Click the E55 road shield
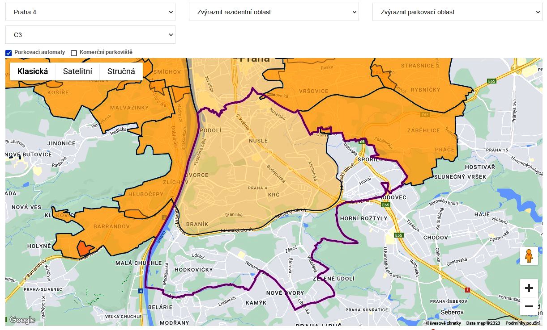 398,235
